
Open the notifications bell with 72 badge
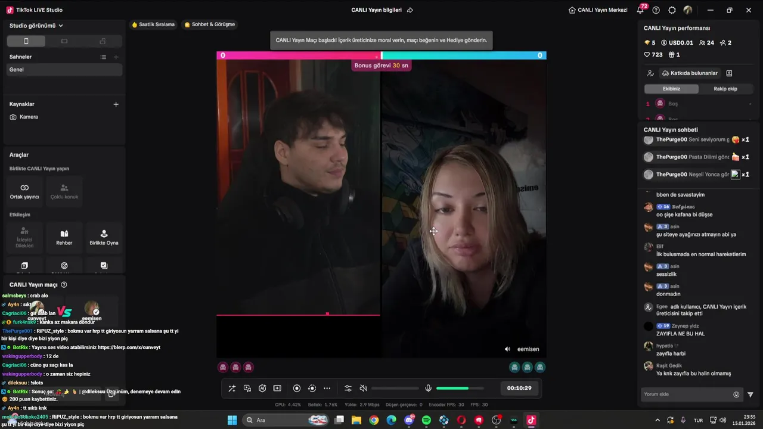[641, 10]
